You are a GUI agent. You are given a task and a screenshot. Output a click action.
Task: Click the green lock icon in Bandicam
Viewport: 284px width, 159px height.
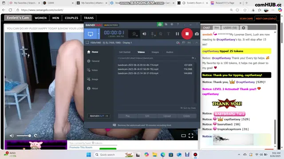pyautogui.click(x=160, y=24)
